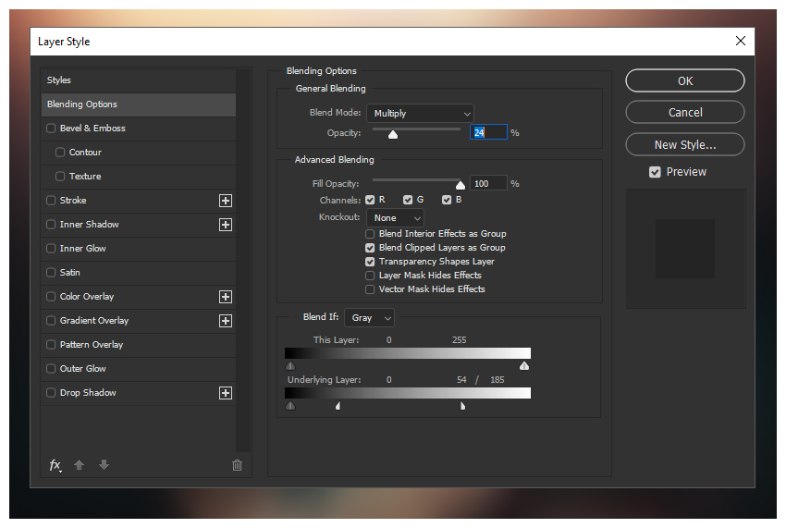Click the Fill Opacity slider handle
The image size is (786, 528).
click(461, 185)
